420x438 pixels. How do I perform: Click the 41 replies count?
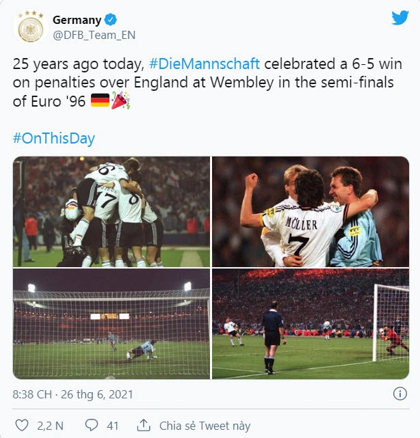point(112,426)
